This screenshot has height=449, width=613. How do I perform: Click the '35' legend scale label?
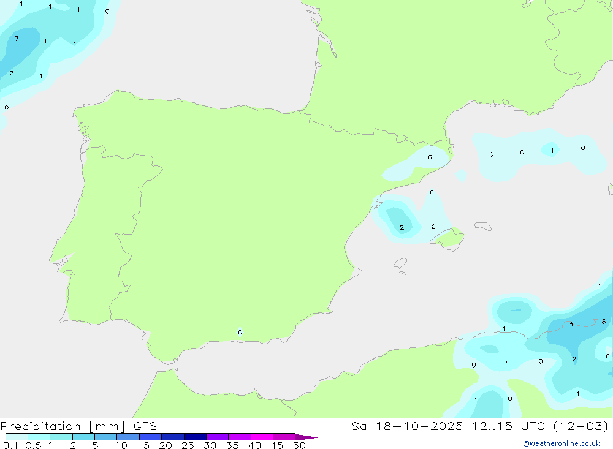(232, 445)
